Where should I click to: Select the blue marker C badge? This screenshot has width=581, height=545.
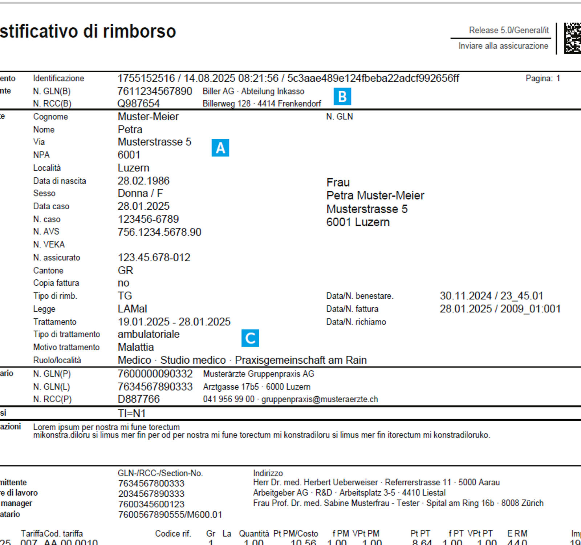[x=250, y=338]
